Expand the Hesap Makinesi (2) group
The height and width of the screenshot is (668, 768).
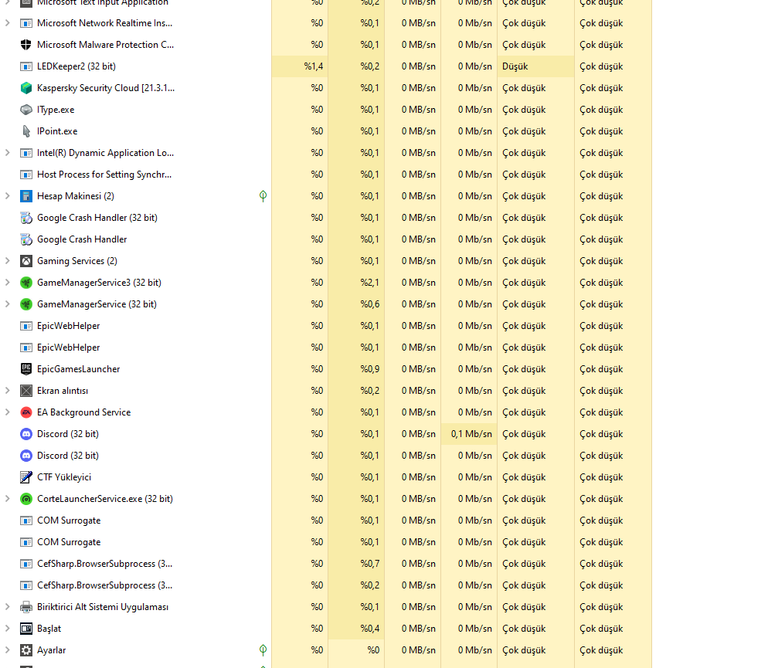(x=8, y=196)
